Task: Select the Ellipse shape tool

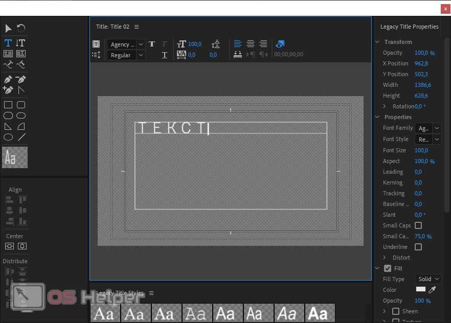Action: 8,137
